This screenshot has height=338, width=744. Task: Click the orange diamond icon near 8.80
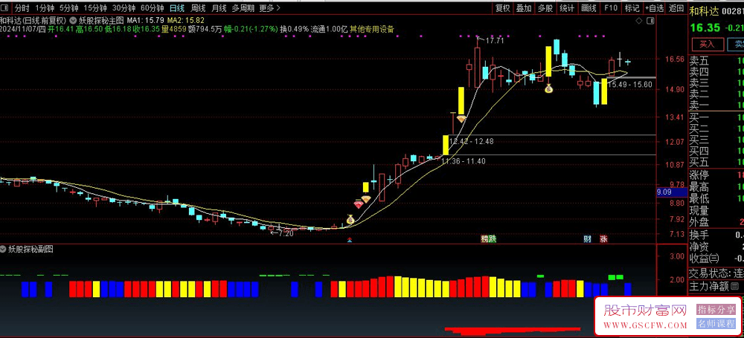(366, 199)
